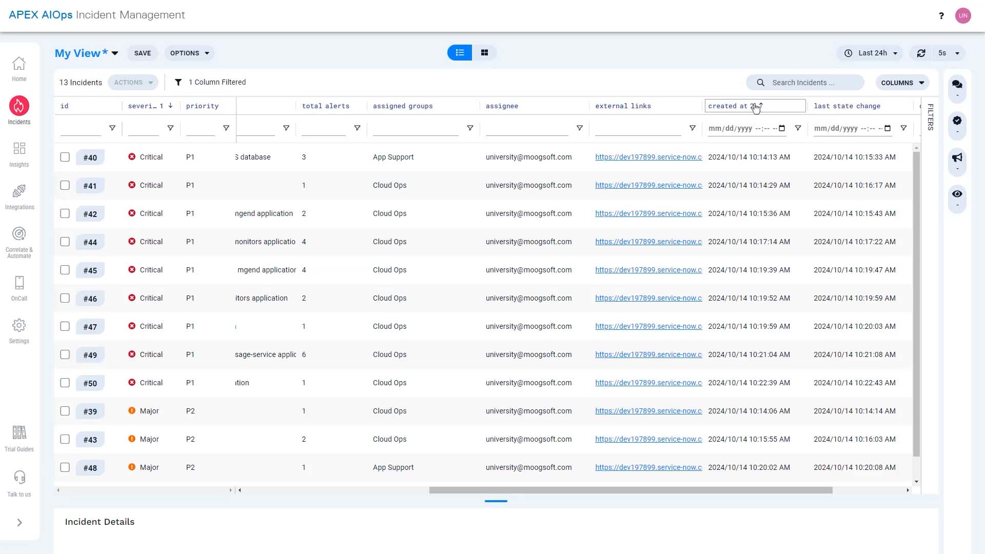The height and width of the screenshot is (554, 985).
Task: Open the UN user avatar menu
Action: [963, 15]
